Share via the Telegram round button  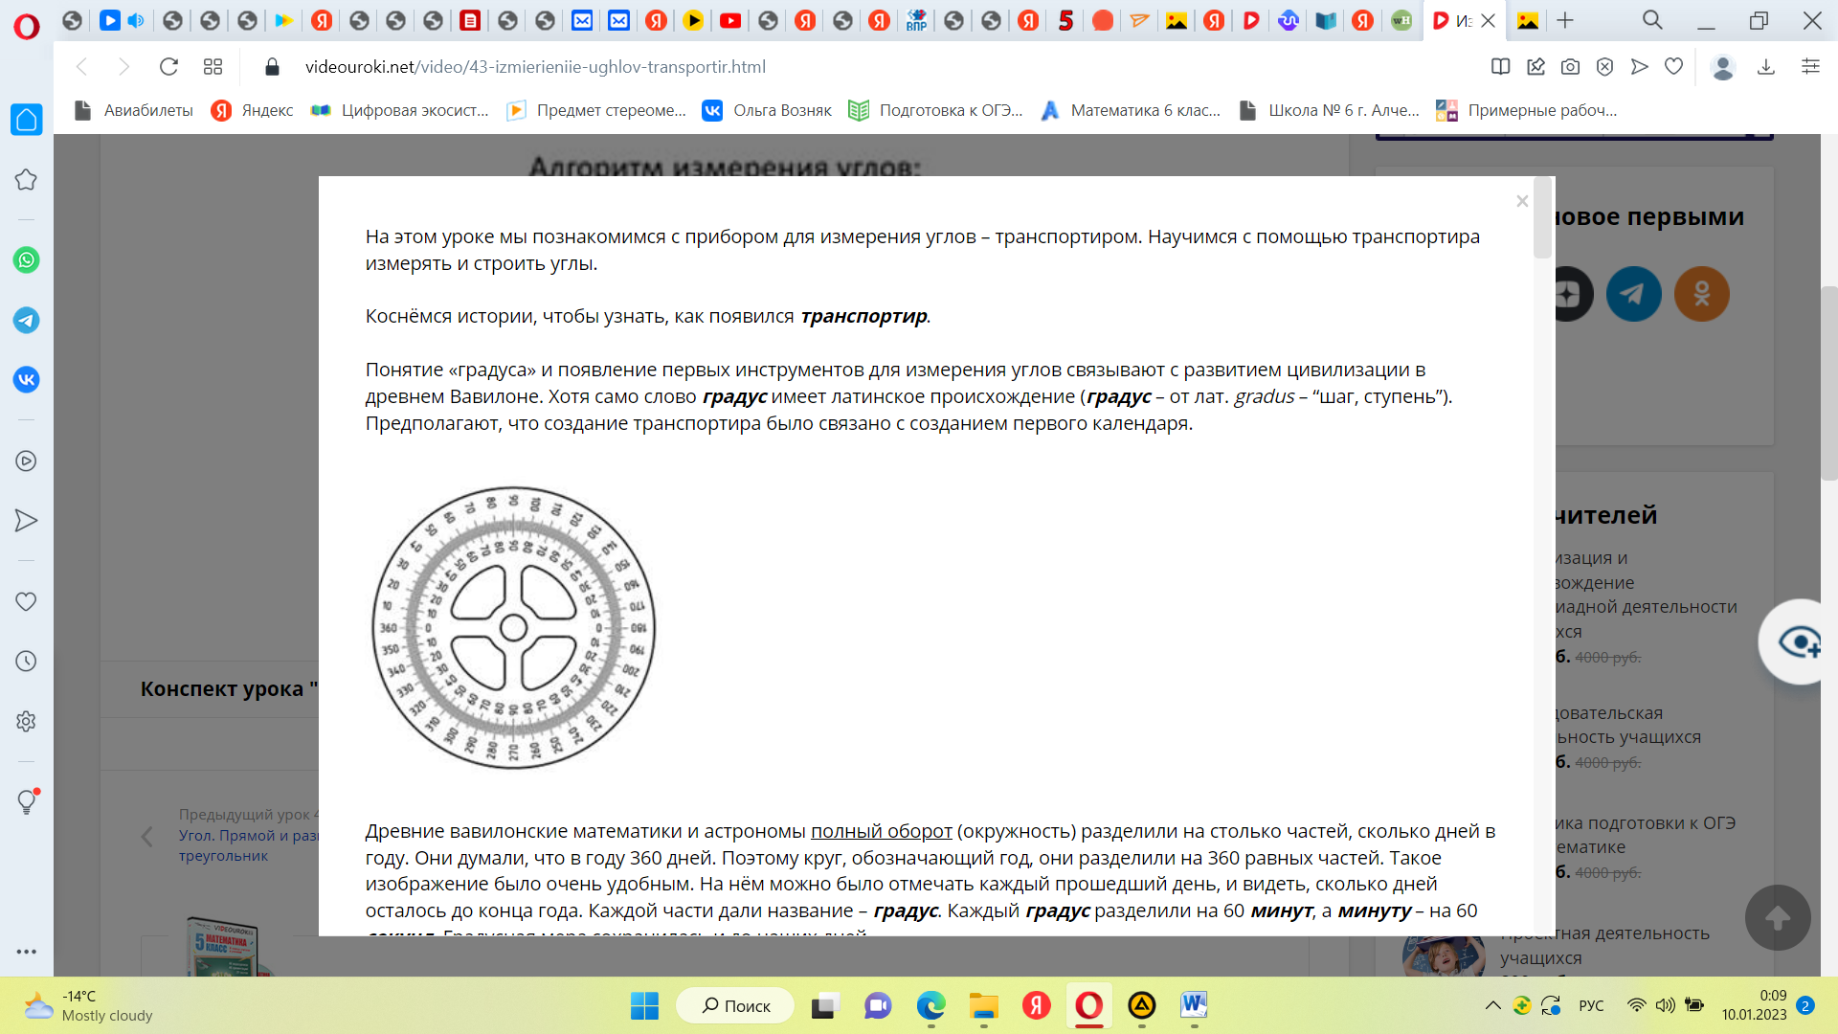click(1633, 294)
